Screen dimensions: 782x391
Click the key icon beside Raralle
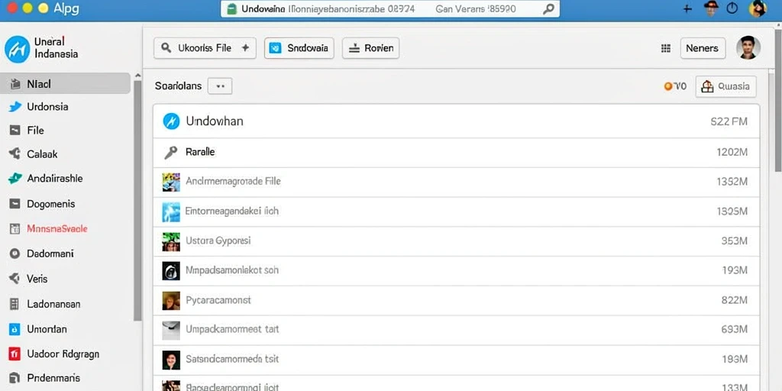[x=170, y=153]
